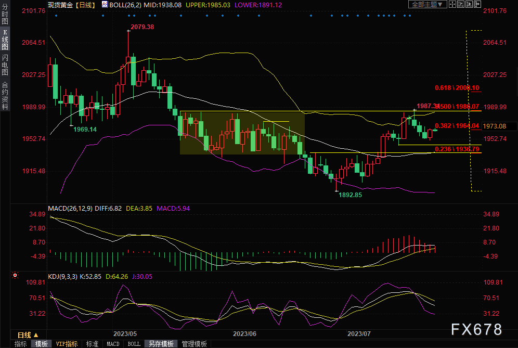Switch to the MACD template
518x348 pixels.
[x=113, y=344]
